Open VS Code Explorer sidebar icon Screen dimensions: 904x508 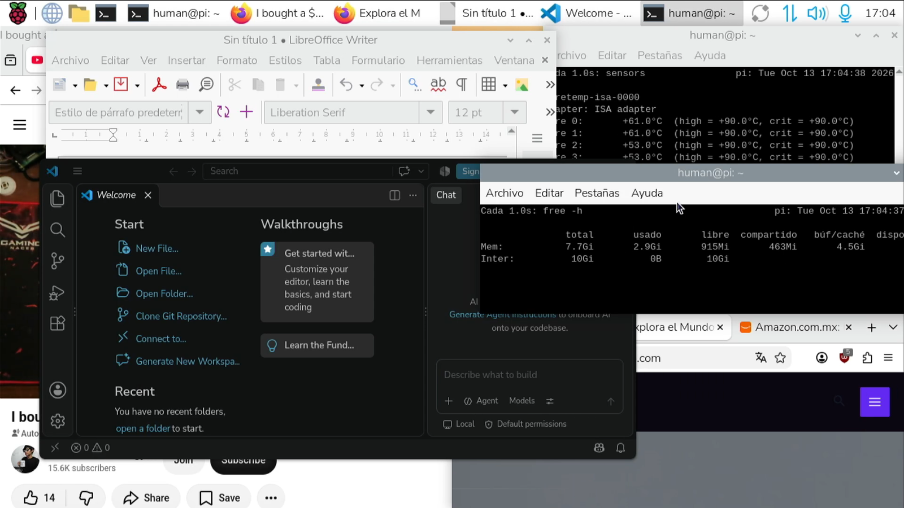(58, 198)
